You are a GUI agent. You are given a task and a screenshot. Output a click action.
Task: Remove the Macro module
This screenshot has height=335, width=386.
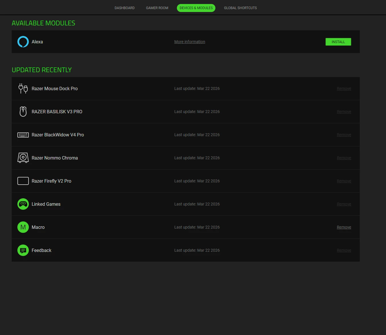344,227
